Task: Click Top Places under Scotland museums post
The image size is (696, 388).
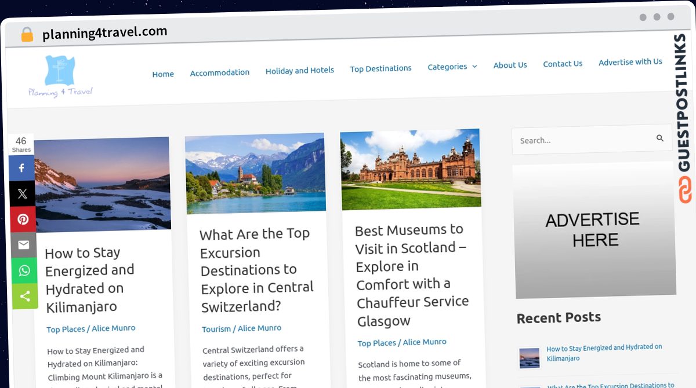Action: pyautogui.click(x=377, y=343)
